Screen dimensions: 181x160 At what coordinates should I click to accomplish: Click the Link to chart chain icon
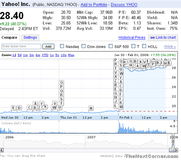pos(152,38)
